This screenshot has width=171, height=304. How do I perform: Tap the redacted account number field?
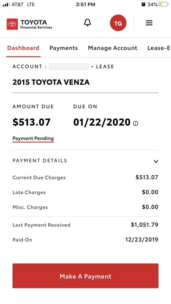(68, 67)
